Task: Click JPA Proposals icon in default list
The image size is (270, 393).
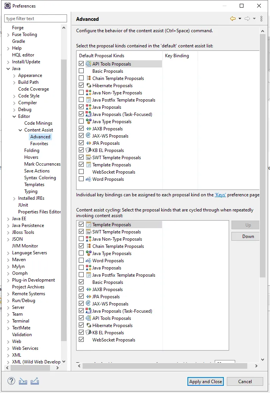Action: tap(88, 143)
